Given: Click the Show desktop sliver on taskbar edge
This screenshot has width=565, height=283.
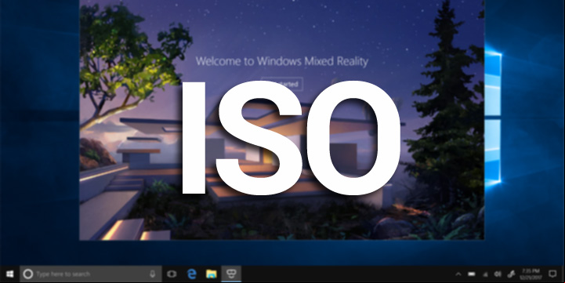Looking at the screenshot, I should click(563, 274).
